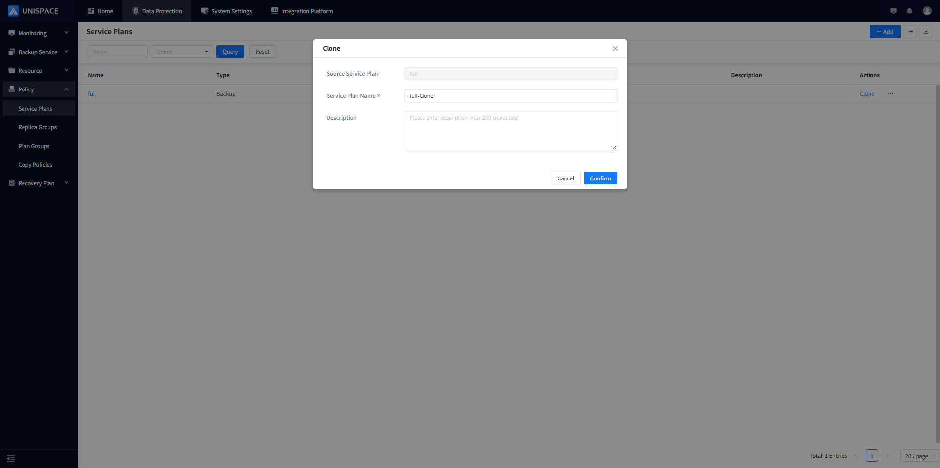Open the Home tab
This screenshot has width=940, height=468.
100,11
